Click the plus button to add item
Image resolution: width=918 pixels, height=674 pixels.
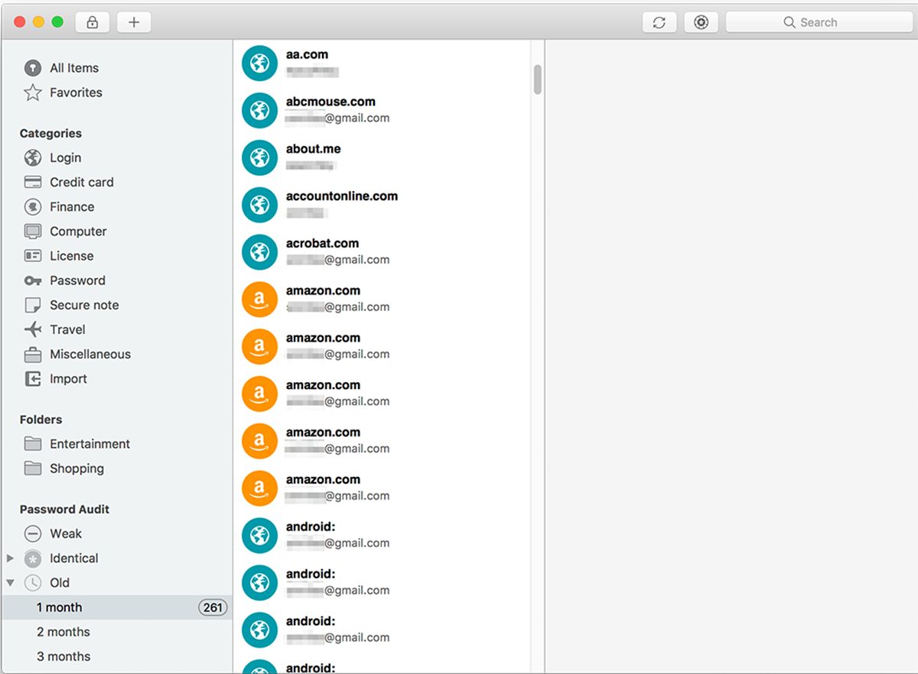point(133,22)
